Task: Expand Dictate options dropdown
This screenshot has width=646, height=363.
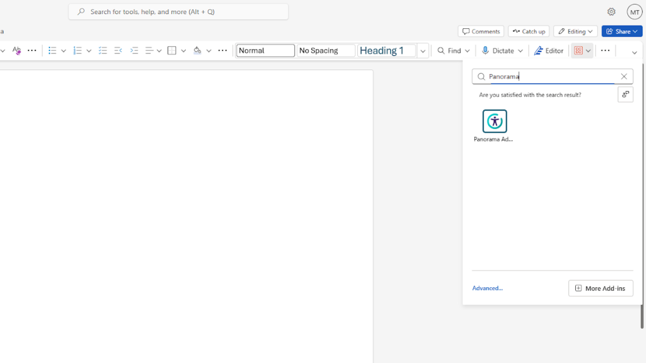Action: (520, 50)
